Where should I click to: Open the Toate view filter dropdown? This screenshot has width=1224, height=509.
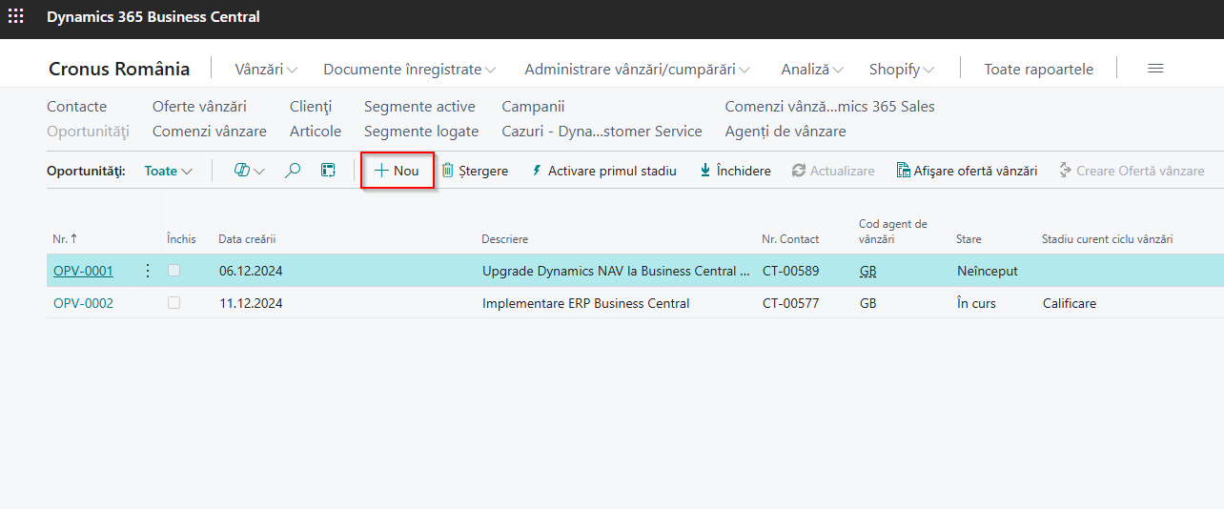tap(169, 171)
